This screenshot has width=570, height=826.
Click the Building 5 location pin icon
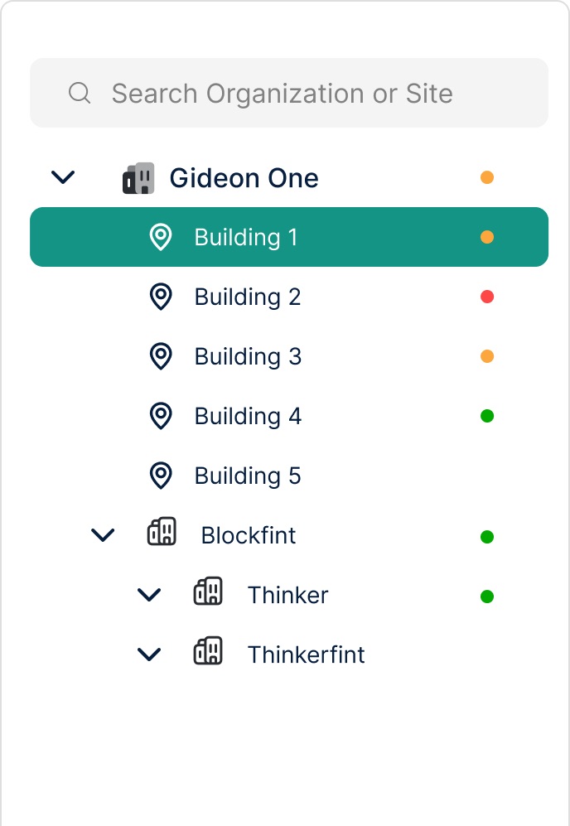tap(161, 476)
